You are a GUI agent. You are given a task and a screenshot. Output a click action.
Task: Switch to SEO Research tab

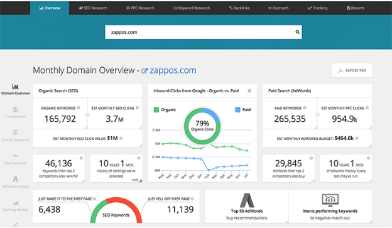(93, 8)
